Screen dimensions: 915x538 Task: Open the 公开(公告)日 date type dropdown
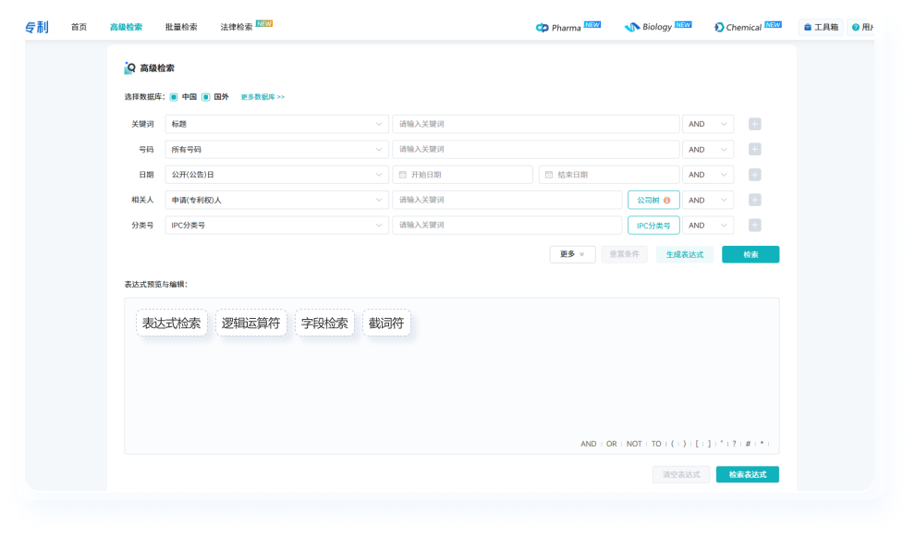pos(276,175)
